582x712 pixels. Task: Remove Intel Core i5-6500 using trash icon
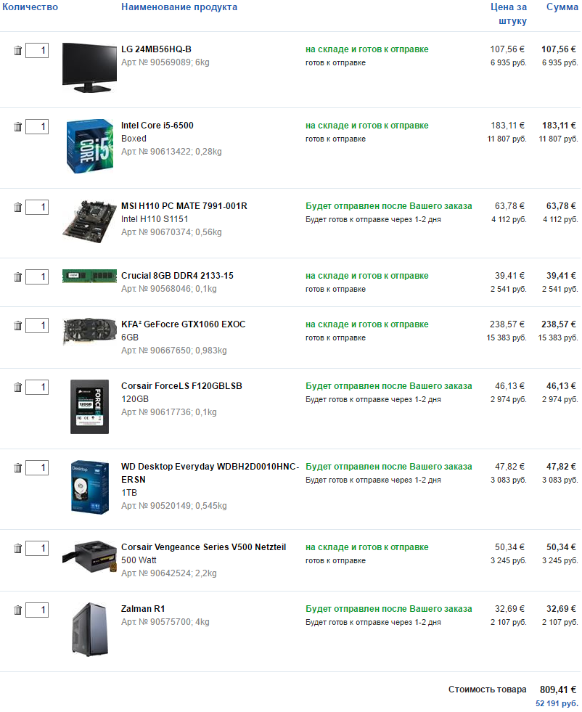[18, 127]
